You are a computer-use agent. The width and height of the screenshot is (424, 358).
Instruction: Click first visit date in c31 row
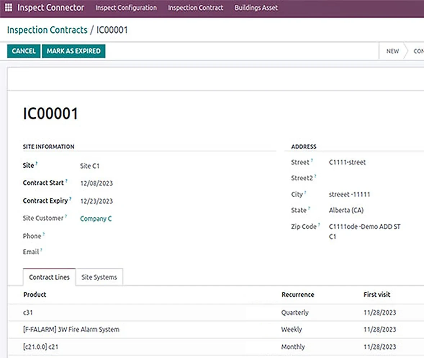[x=380, y=313]
